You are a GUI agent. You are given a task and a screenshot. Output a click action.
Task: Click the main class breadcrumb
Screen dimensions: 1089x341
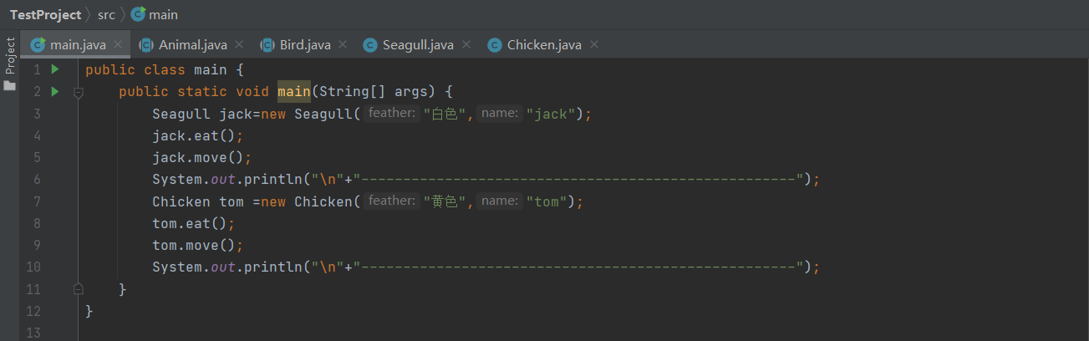(x=163, y=14)
